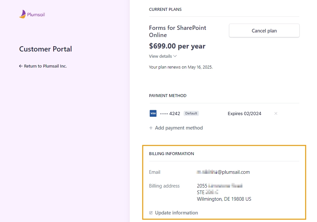Click the billing email address
This screenshot has width=317, height=222.
tap(223, 172)
